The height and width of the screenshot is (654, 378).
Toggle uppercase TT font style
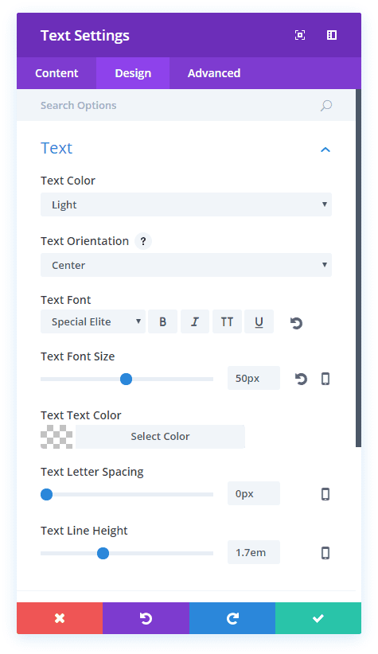(x=227, y=321)
